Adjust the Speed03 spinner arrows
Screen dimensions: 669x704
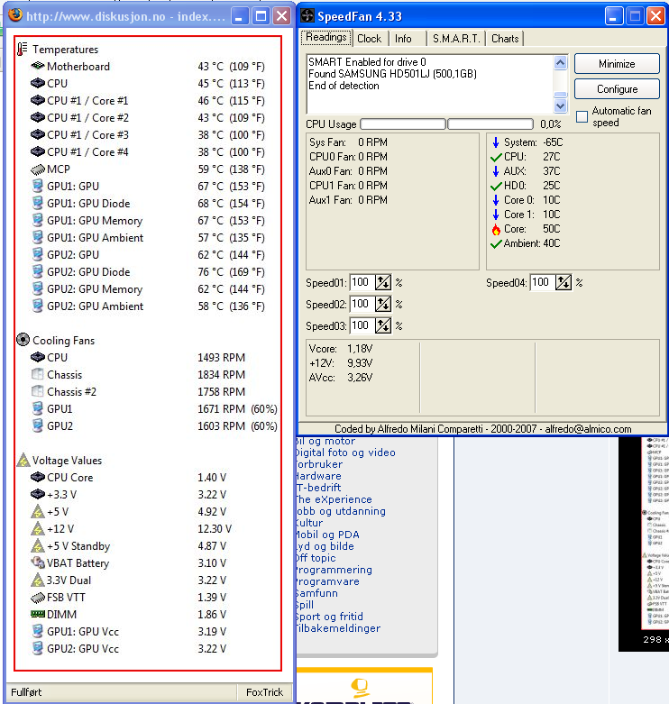pos(383,325)
